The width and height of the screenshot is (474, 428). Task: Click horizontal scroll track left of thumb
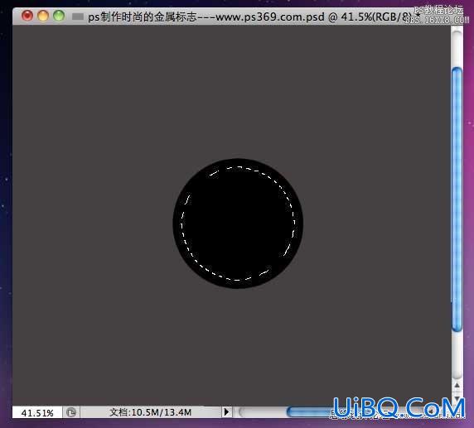(263, 411)
